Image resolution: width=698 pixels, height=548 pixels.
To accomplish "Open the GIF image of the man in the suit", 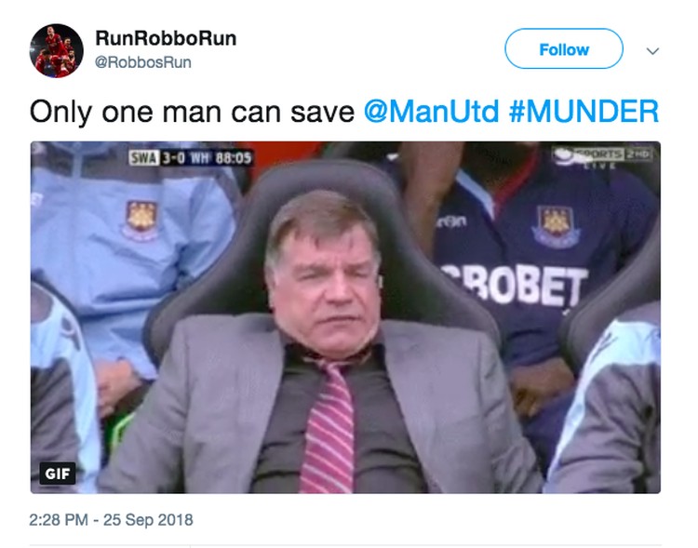I will (x=345, y=317).
